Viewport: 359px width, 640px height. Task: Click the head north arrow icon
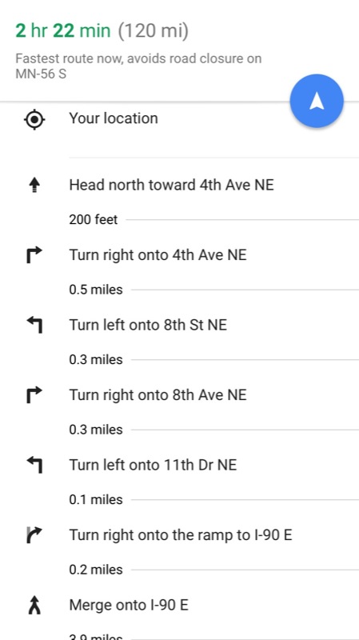pyautogui.click(x=34, y=186)
